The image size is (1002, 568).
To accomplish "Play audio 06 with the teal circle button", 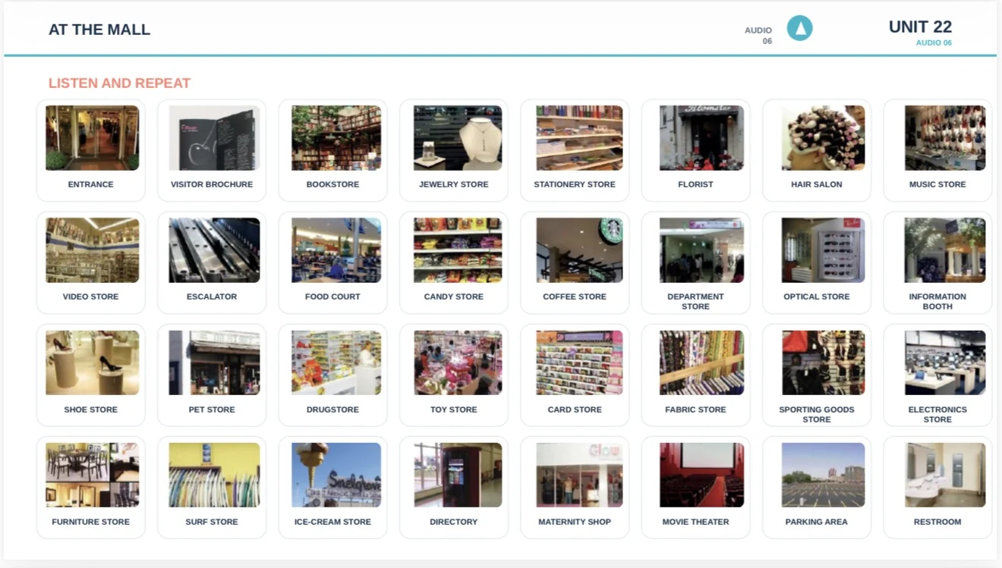I will 799,29.
